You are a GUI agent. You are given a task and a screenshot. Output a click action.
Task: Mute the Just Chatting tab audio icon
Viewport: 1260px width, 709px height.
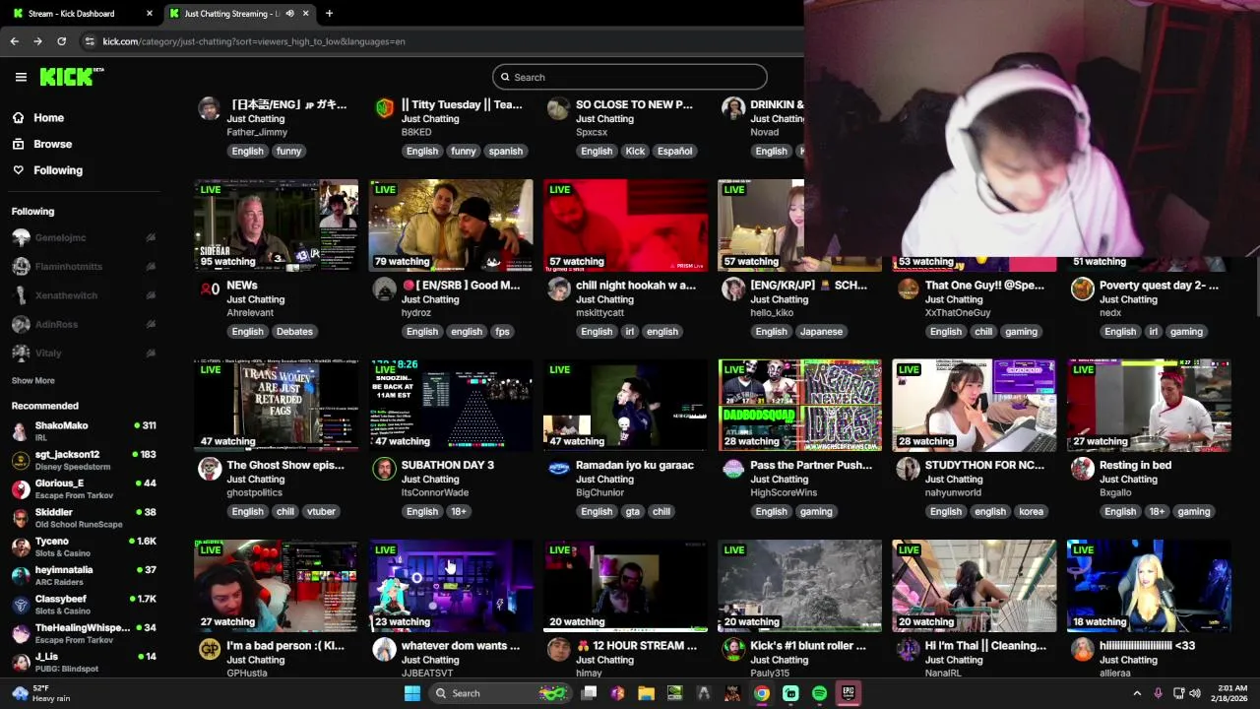click(x=289, y=13)
